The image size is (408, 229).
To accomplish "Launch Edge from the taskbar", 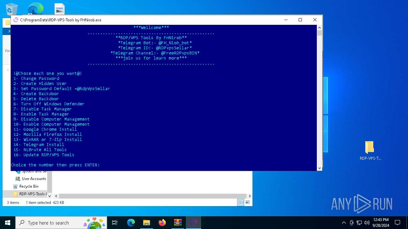I will click(131, 223).
